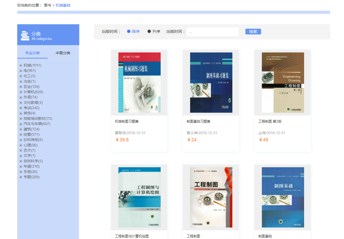344x239 pixels.
Task: Open the blue 制图基础 book cover
Action: 283,197
